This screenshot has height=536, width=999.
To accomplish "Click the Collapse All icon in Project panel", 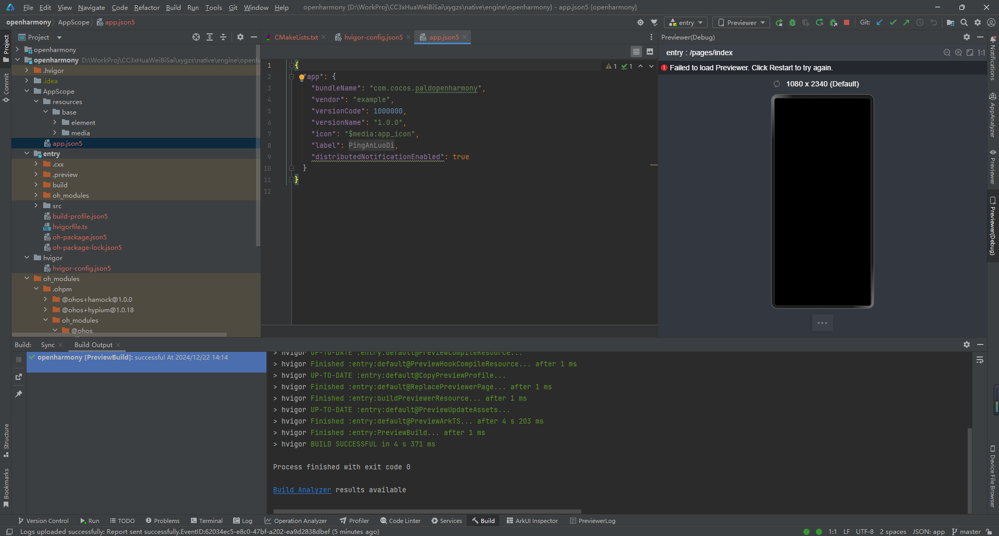I will coord(223,37).
